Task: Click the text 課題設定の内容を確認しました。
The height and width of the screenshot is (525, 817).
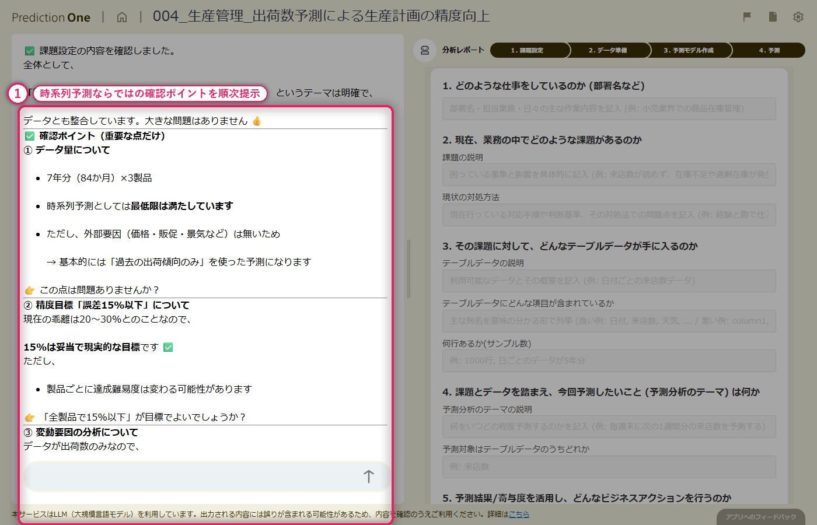Action: (107, 51)
